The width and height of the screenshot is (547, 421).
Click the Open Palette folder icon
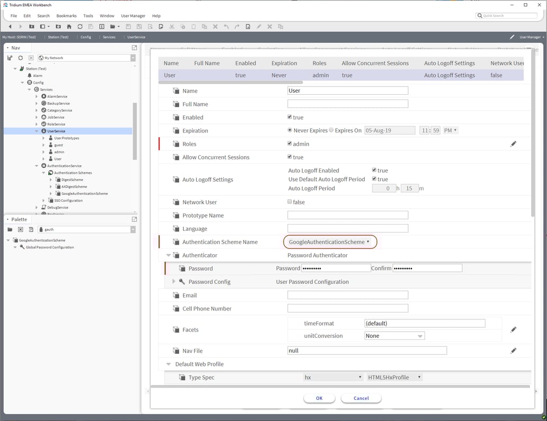point(10,229)
